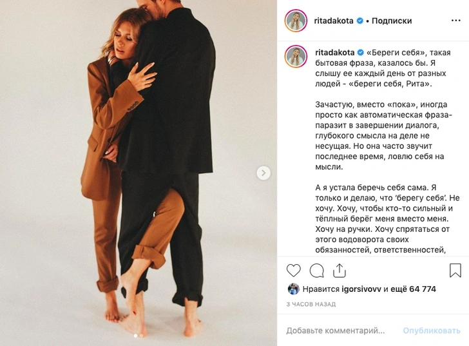Screen dimensions: 469x346
Task: Go to next photo in carousel
Action: (263, 173)
